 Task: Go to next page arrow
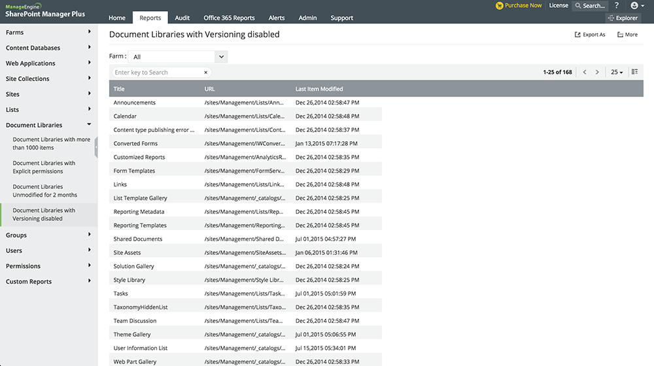[597, 72]
